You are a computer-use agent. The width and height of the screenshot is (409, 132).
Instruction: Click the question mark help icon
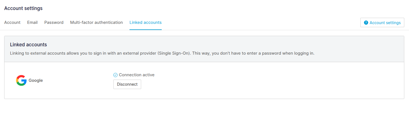366,23
